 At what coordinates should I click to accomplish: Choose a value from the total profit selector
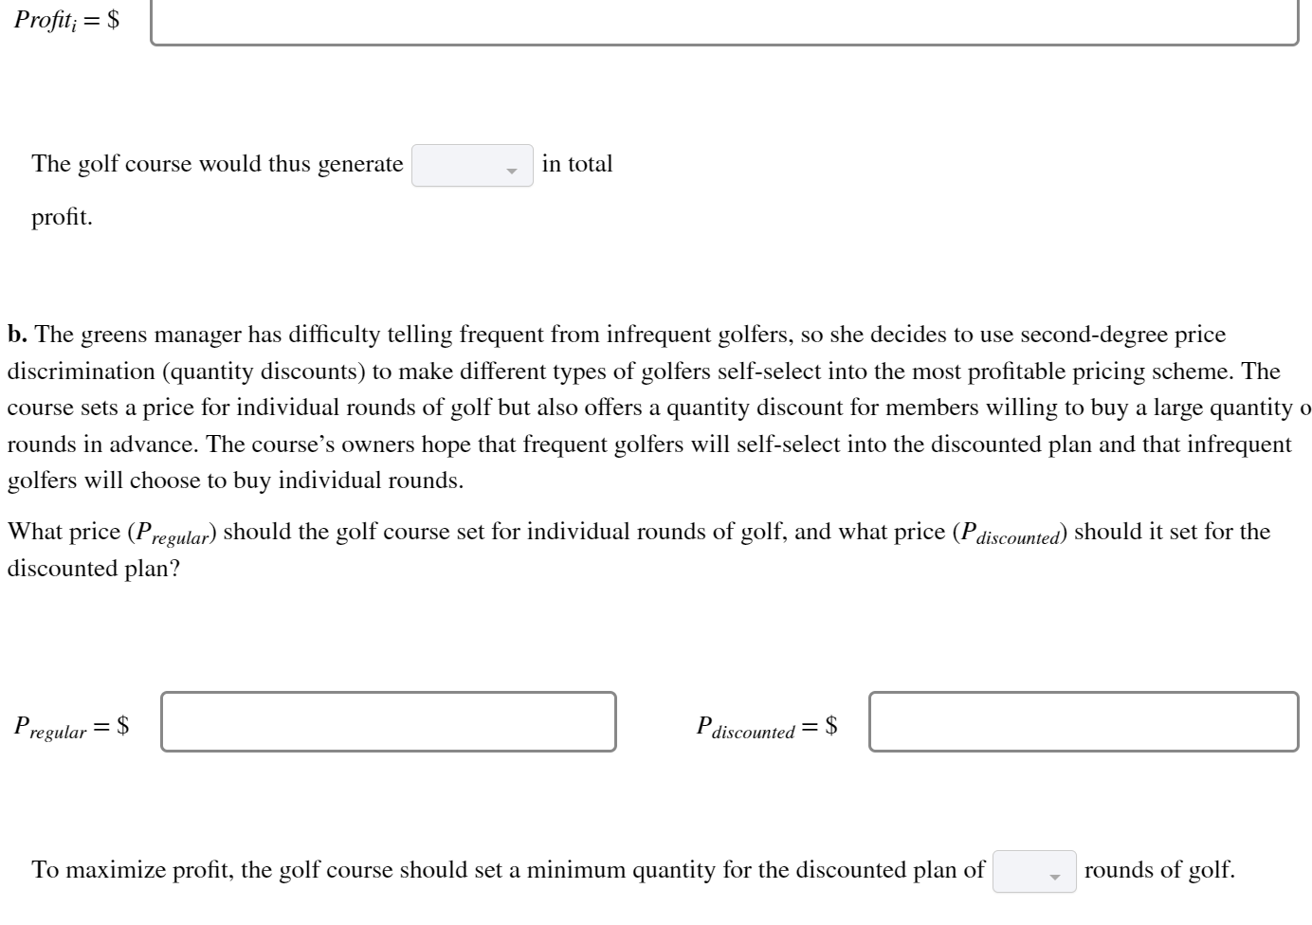click(471, 167)
